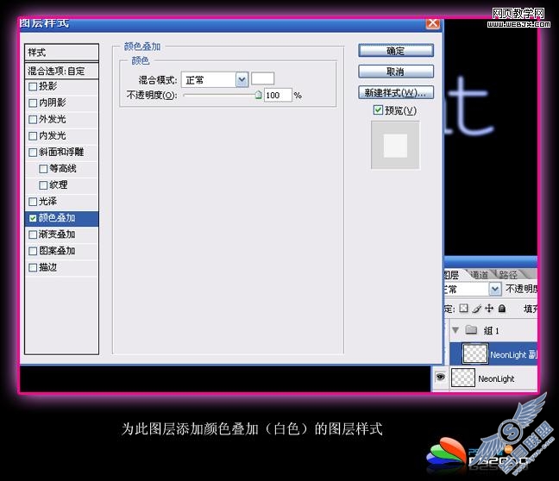This screenshot has height=481, width=559.
Task: Click the 组 1 folder icon
Action: [471, 329]
